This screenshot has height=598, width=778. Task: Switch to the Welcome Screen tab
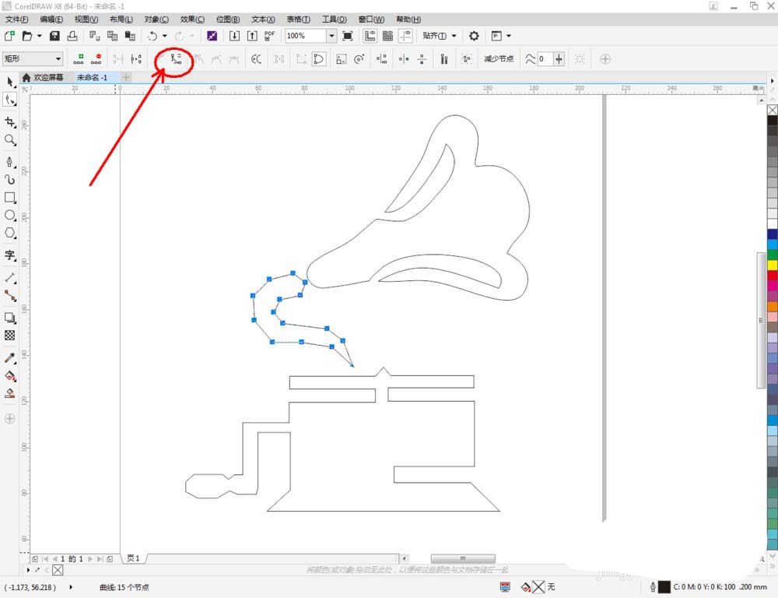44,78
